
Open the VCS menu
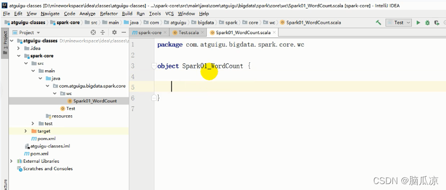tap(170, 14)
